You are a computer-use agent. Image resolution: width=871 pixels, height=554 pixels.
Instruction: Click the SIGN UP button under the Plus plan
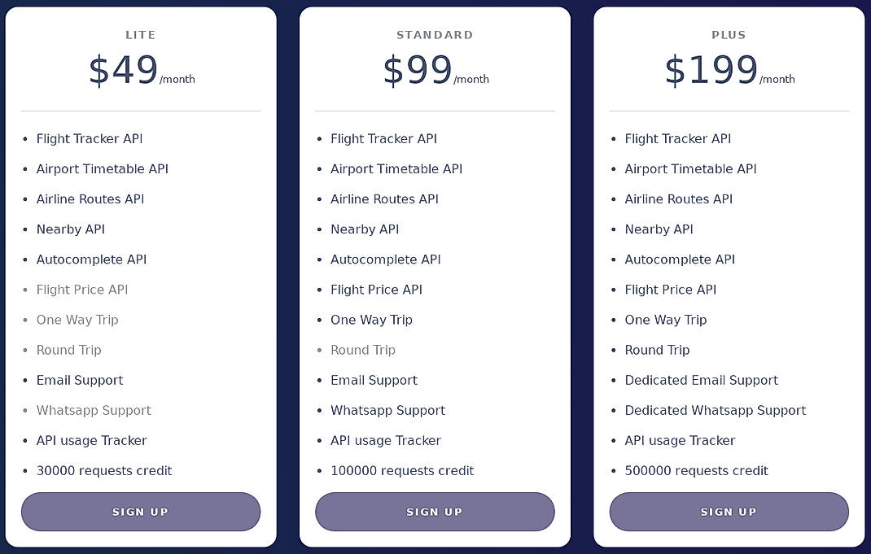coord(729,512)
